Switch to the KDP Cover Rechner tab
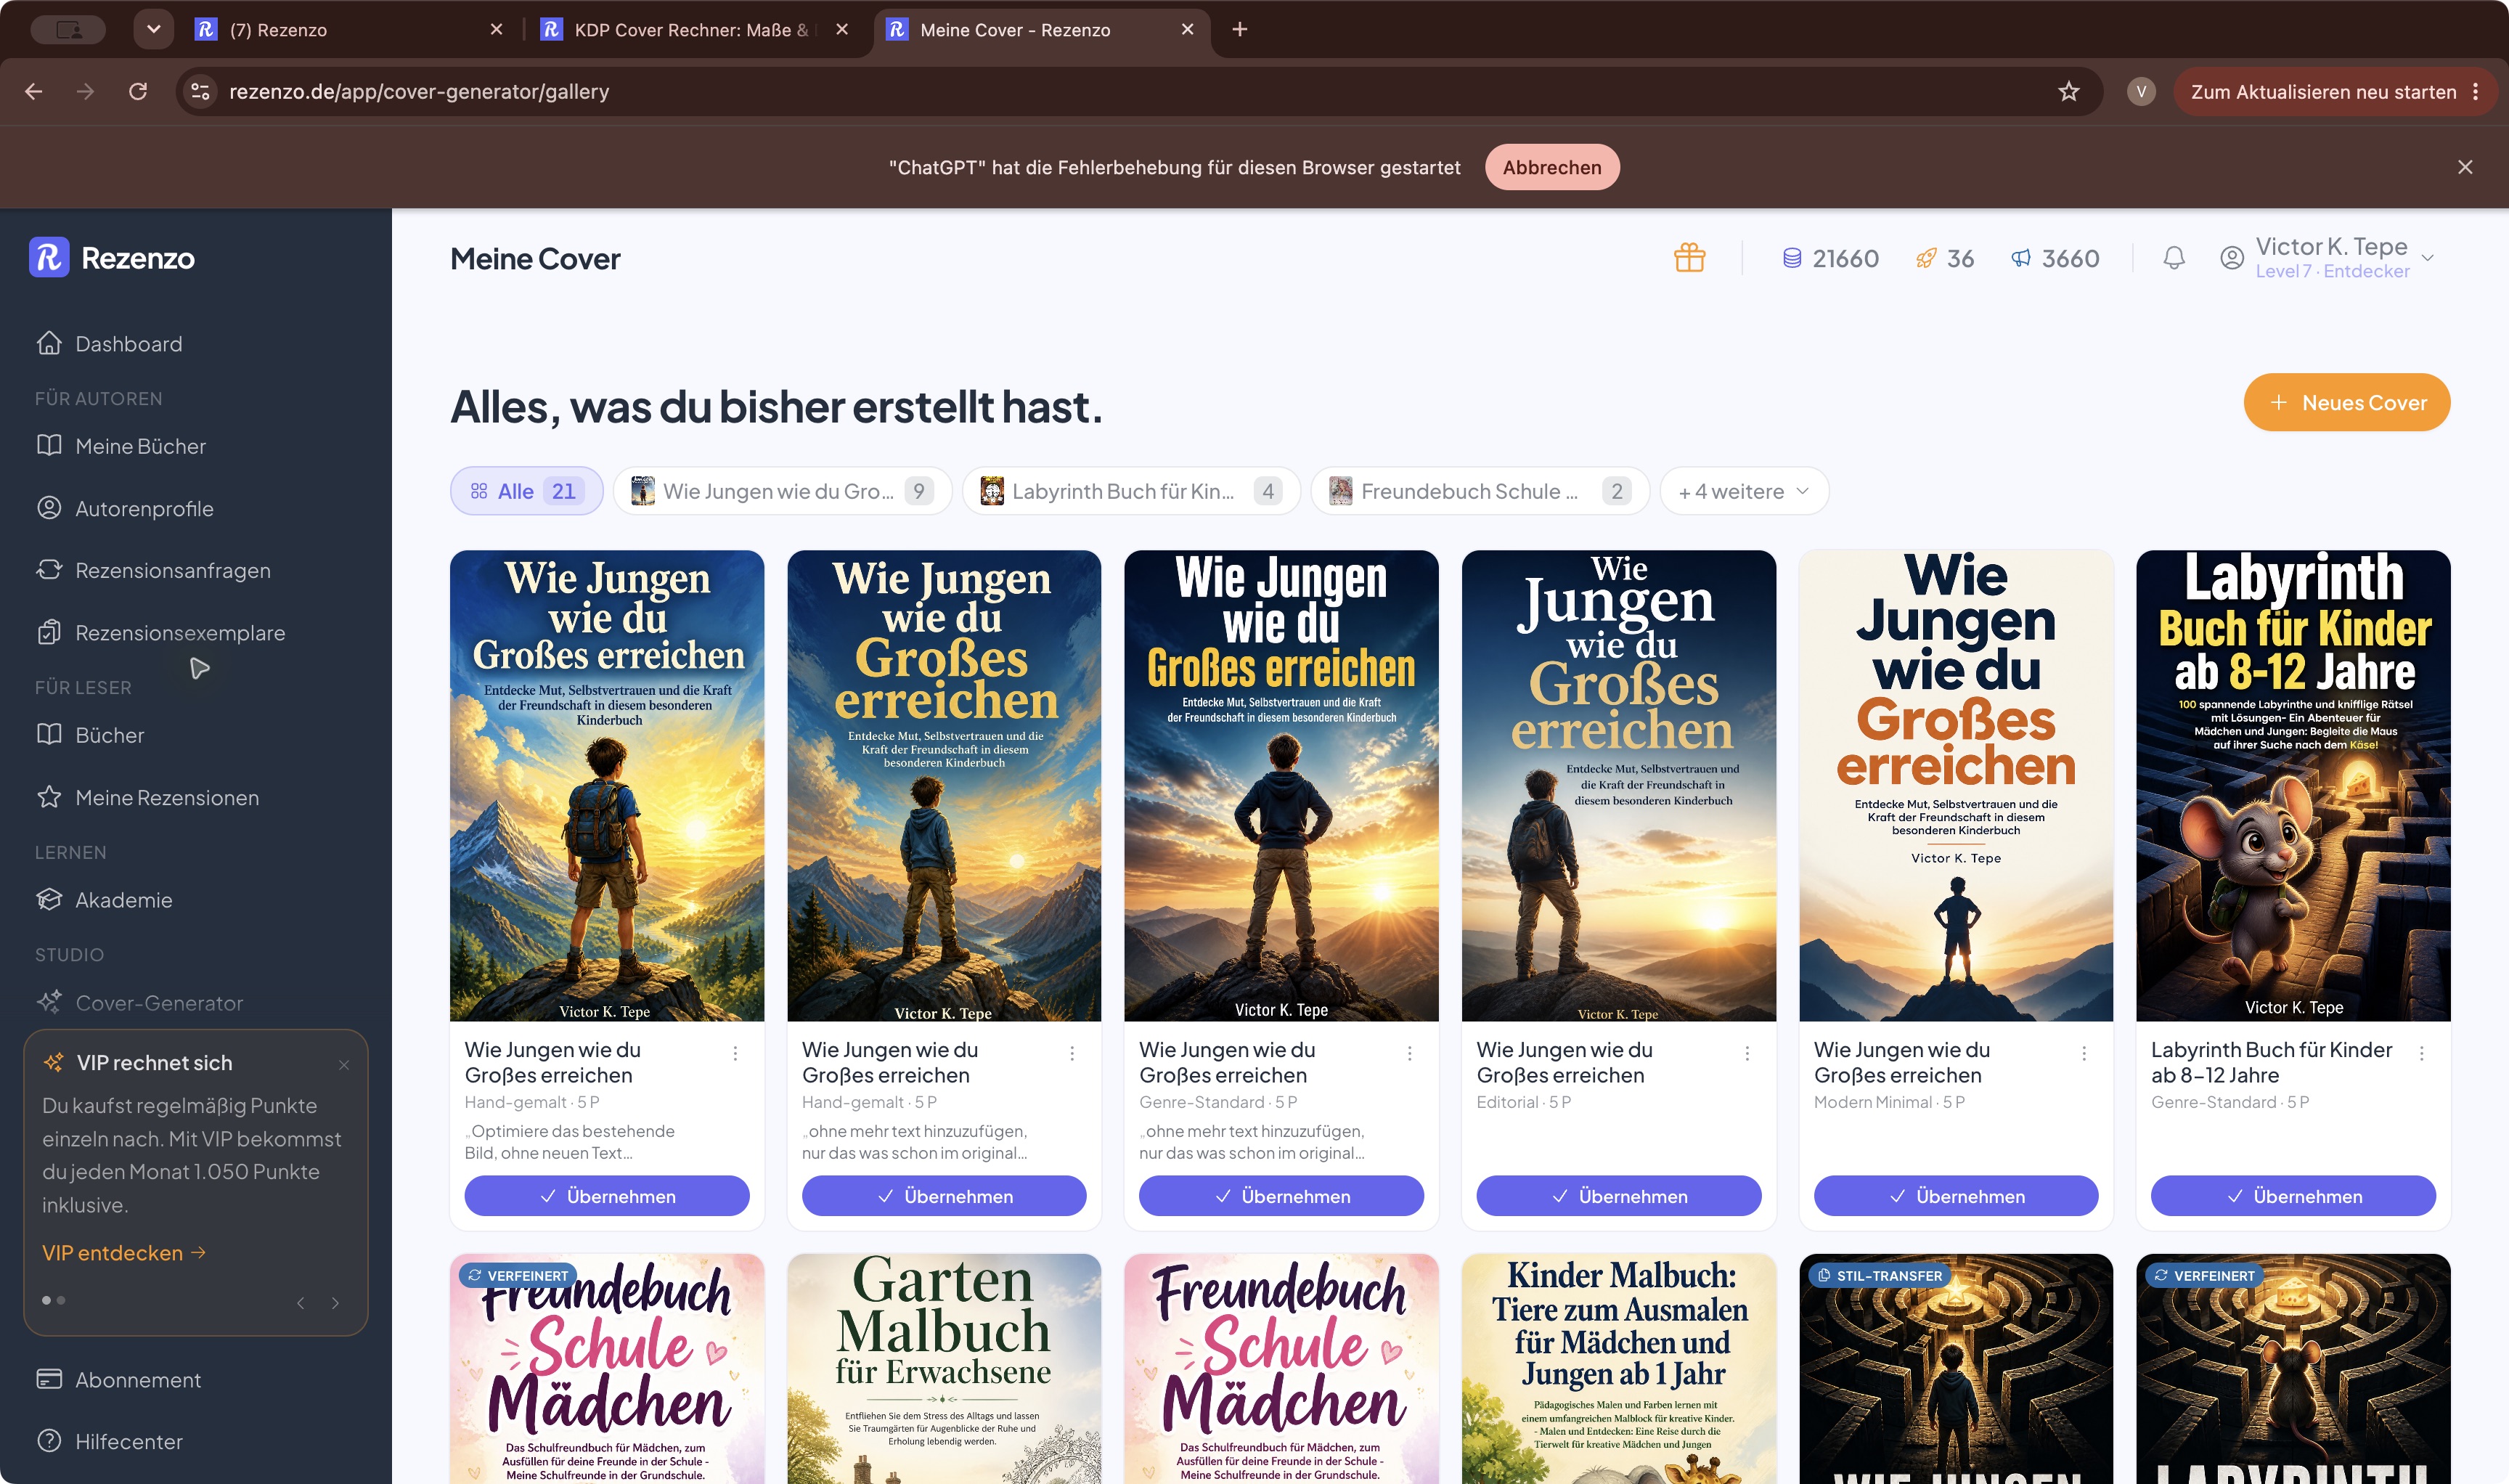This screenshot has height=1484, width=2509. tap(690, 30)
